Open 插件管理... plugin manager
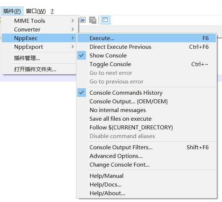Viewport: 222px width, 202px height. [x=39, y=58]
